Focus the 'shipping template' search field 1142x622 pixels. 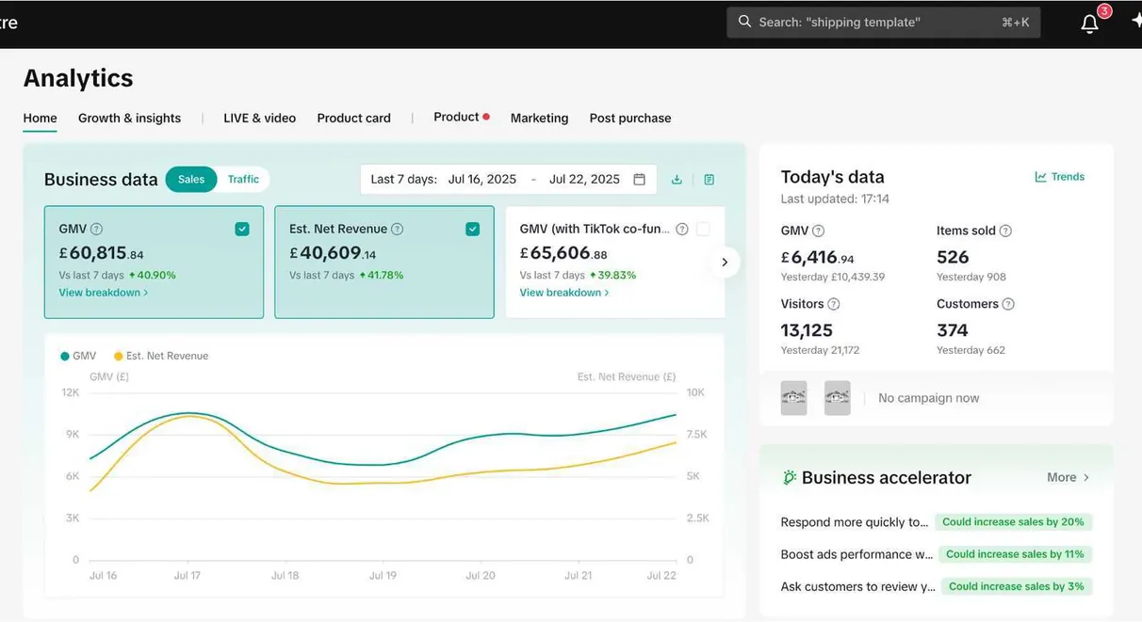coord(883,22)
